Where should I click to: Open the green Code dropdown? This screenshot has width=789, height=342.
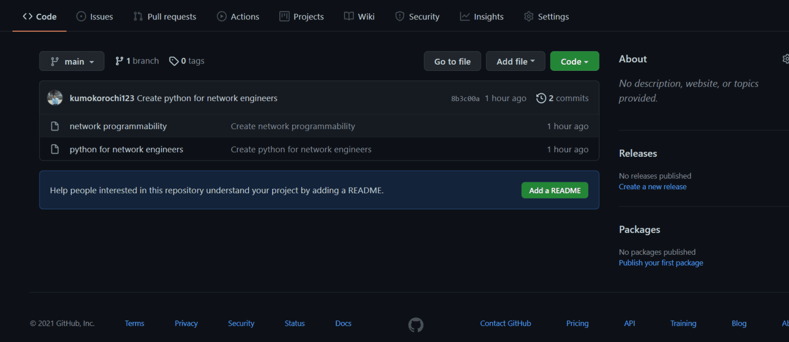pyautogui.click(x=574, y=61)
